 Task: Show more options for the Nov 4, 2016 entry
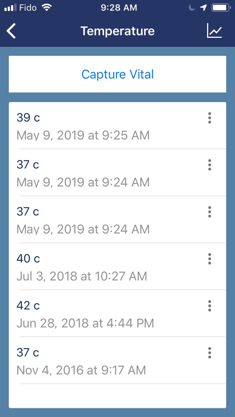tap(210, 353)
